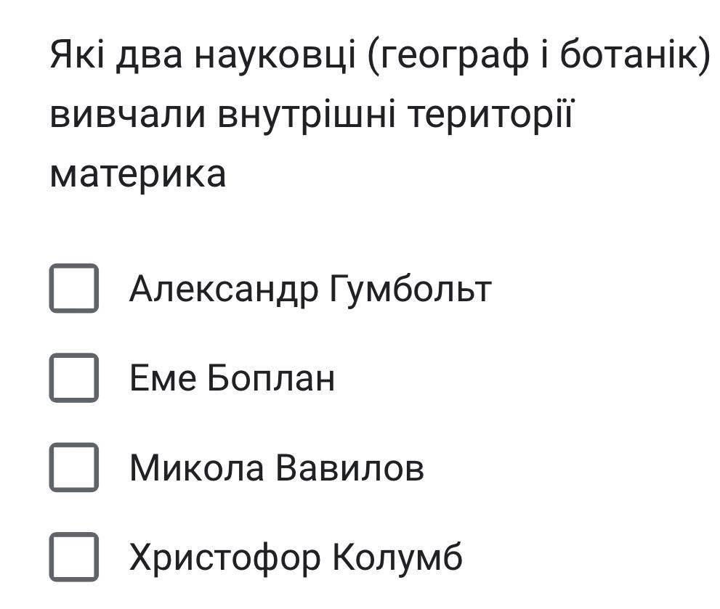This screenshot has height=609, width=720.
Task: Click the label text Еме Боплан
Action: (x=232, y=378)
